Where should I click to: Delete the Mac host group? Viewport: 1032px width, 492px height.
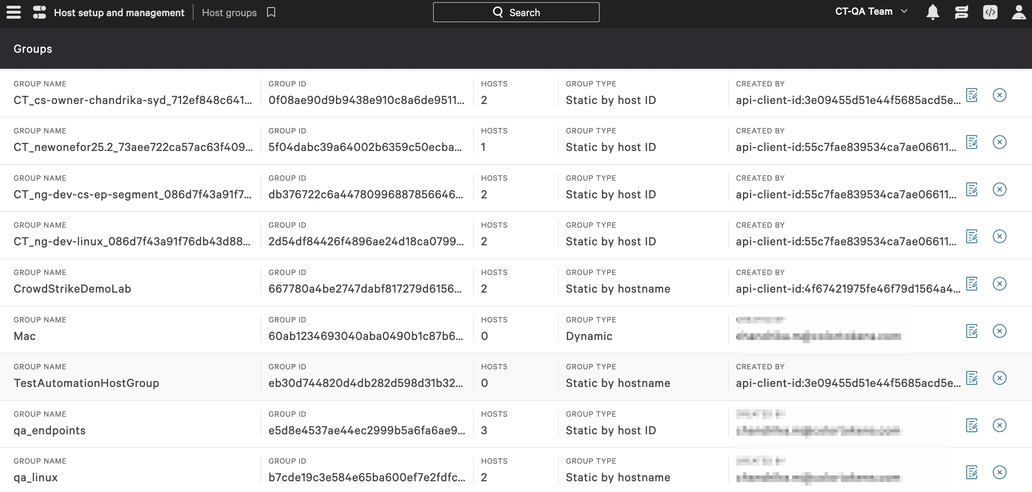(x=999, y=331)
